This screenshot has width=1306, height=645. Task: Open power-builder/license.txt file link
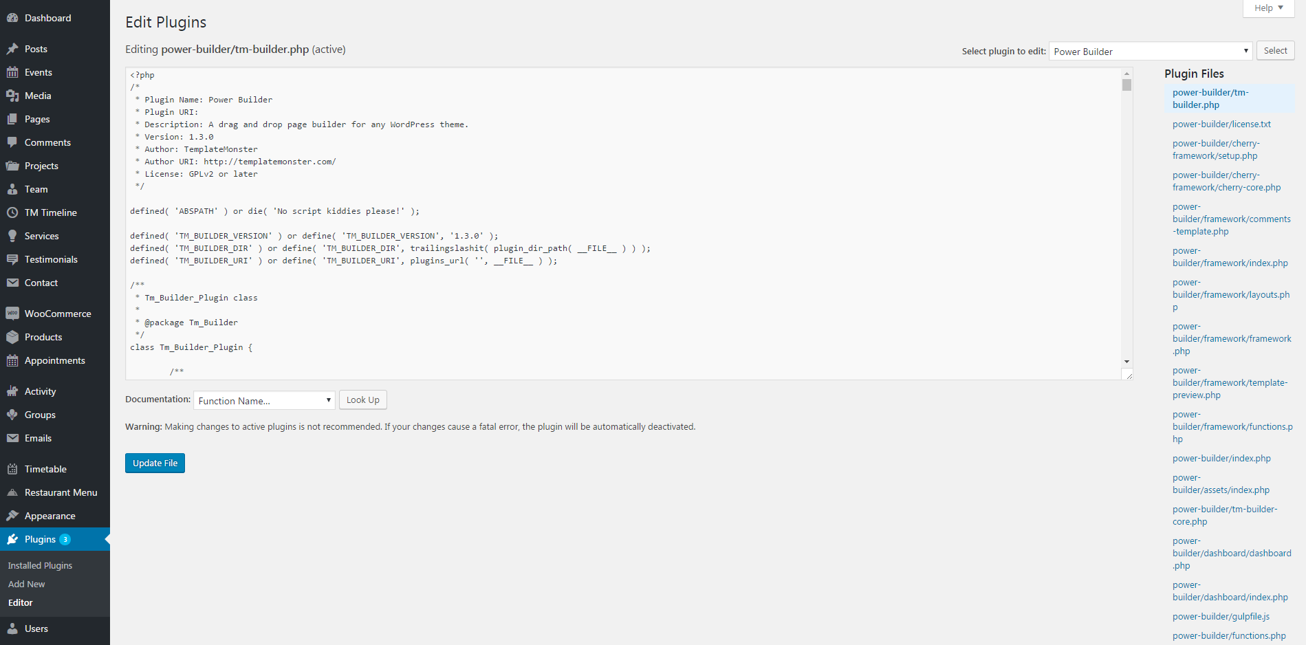coord(1221,124)
